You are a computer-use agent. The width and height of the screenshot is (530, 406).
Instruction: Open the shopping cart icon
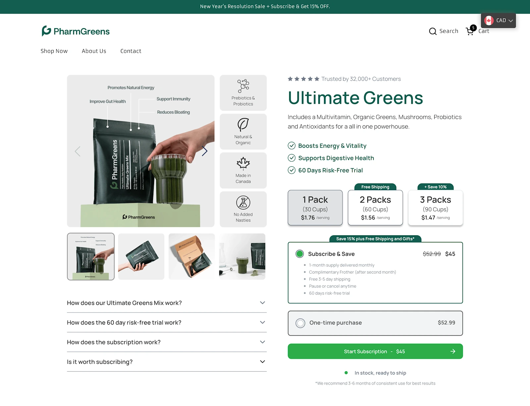click(x=470, y=31)
